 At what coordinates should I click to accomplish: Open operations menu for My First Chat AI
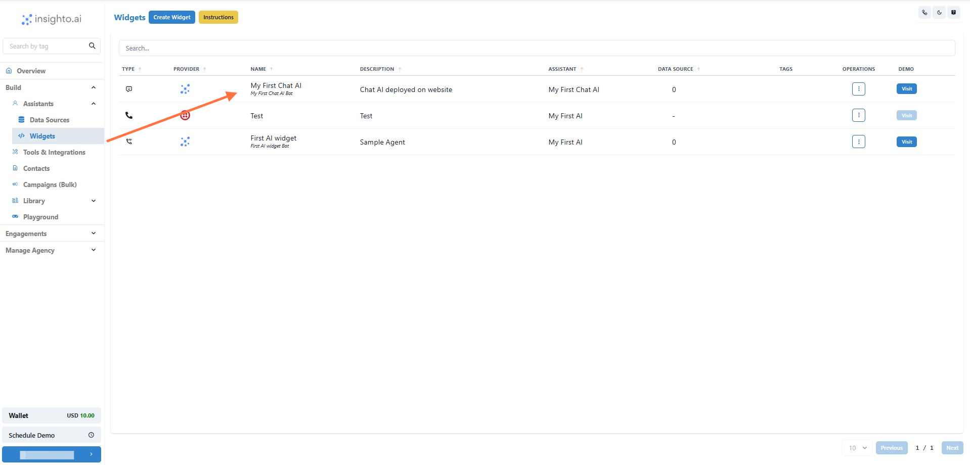coord(858,89)
